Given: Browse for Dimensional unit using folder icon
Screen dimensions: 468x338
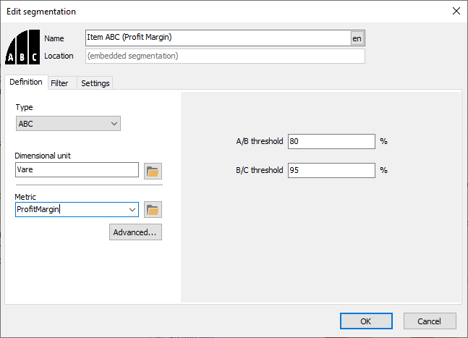Looking at the screenshot, I should tap(153, 171).
